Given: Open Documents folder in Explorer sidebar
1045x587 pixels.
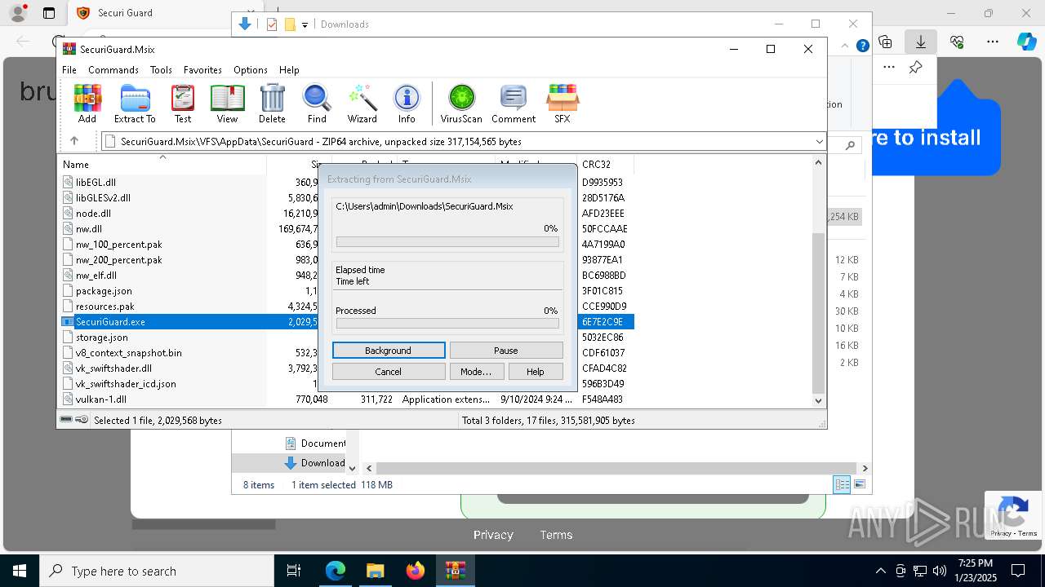Looking at the screenshot, I should pos(315,444).
